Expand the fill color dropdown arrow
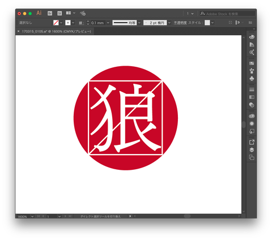Viewport: 272px width, 240px height. click(x=61, y=23)
